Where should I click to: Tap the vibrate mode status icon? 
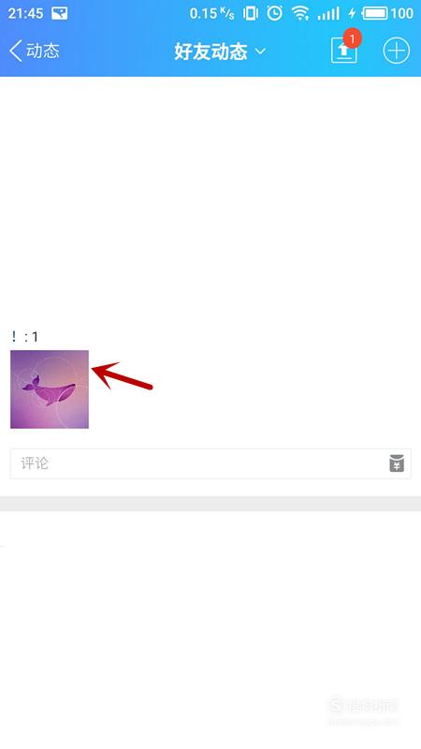pos(250,13)
